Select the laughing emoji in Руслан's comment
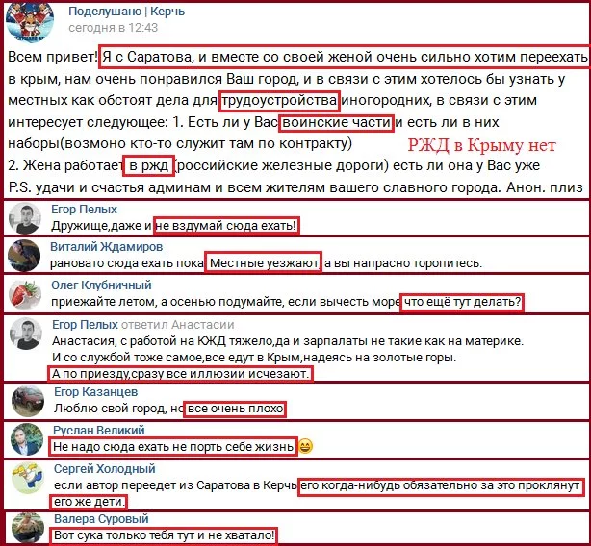This screenshot has width=591, height=546. (x=305, y=447)
